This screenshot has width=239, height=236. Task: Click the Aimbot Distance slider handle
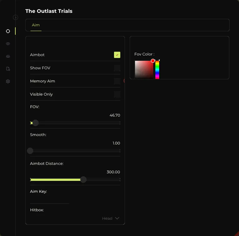click(83, 180)
